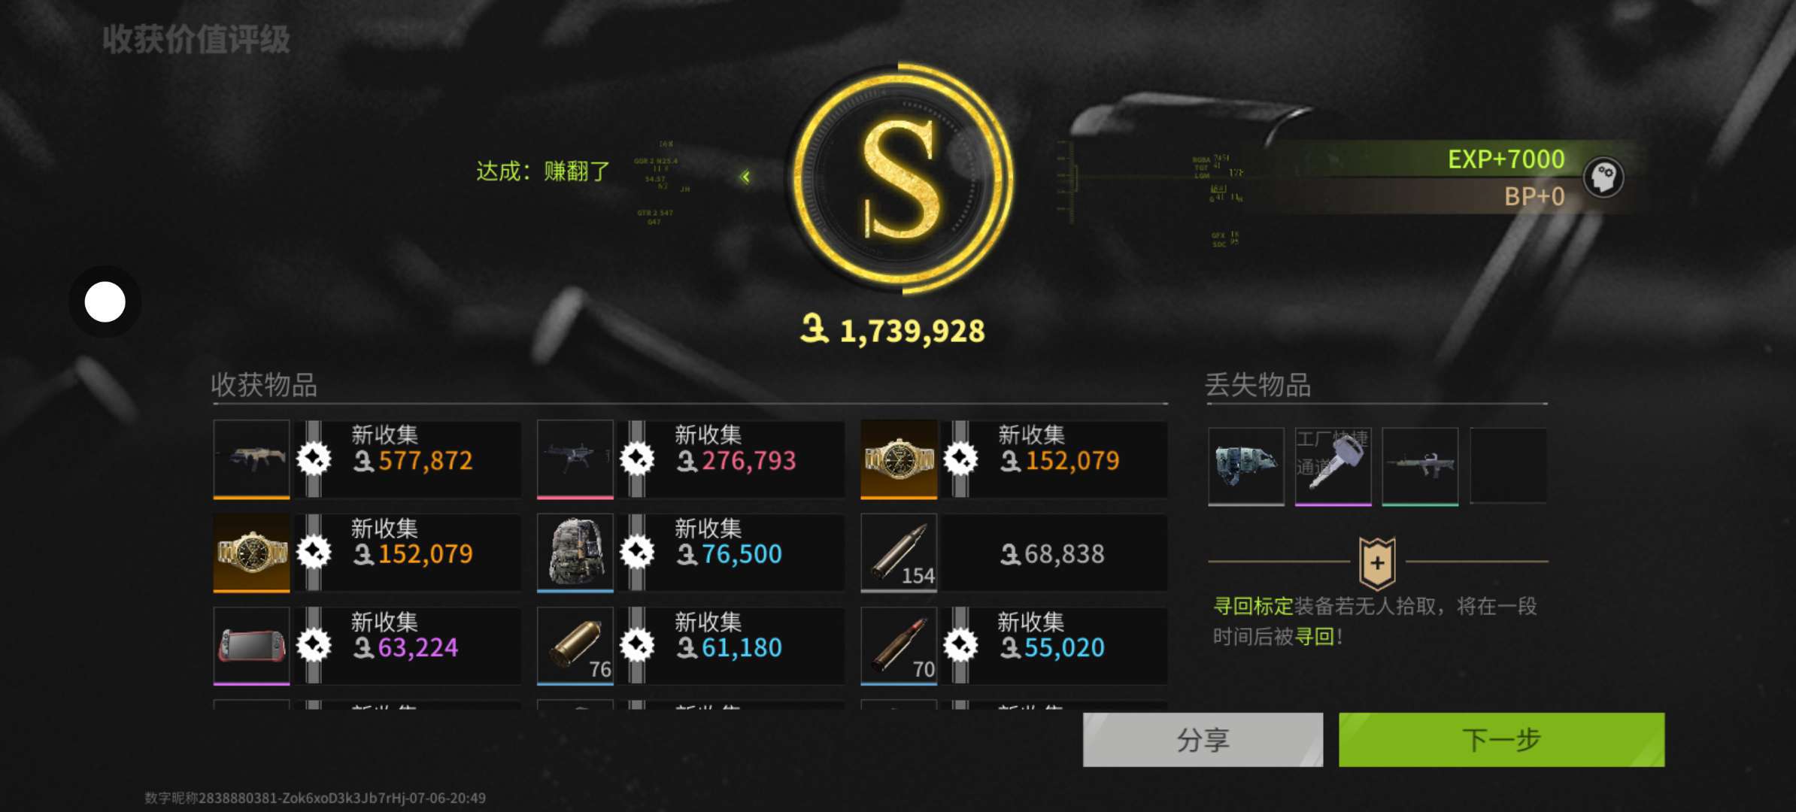Tap the brass bullet stack of 76
The image size is (1796, 812).
point(575,646)
